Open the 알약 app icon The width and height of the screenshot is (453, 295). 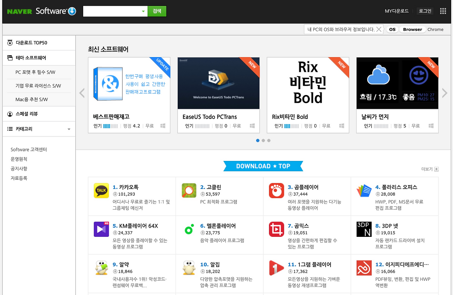tap(101, 268)
